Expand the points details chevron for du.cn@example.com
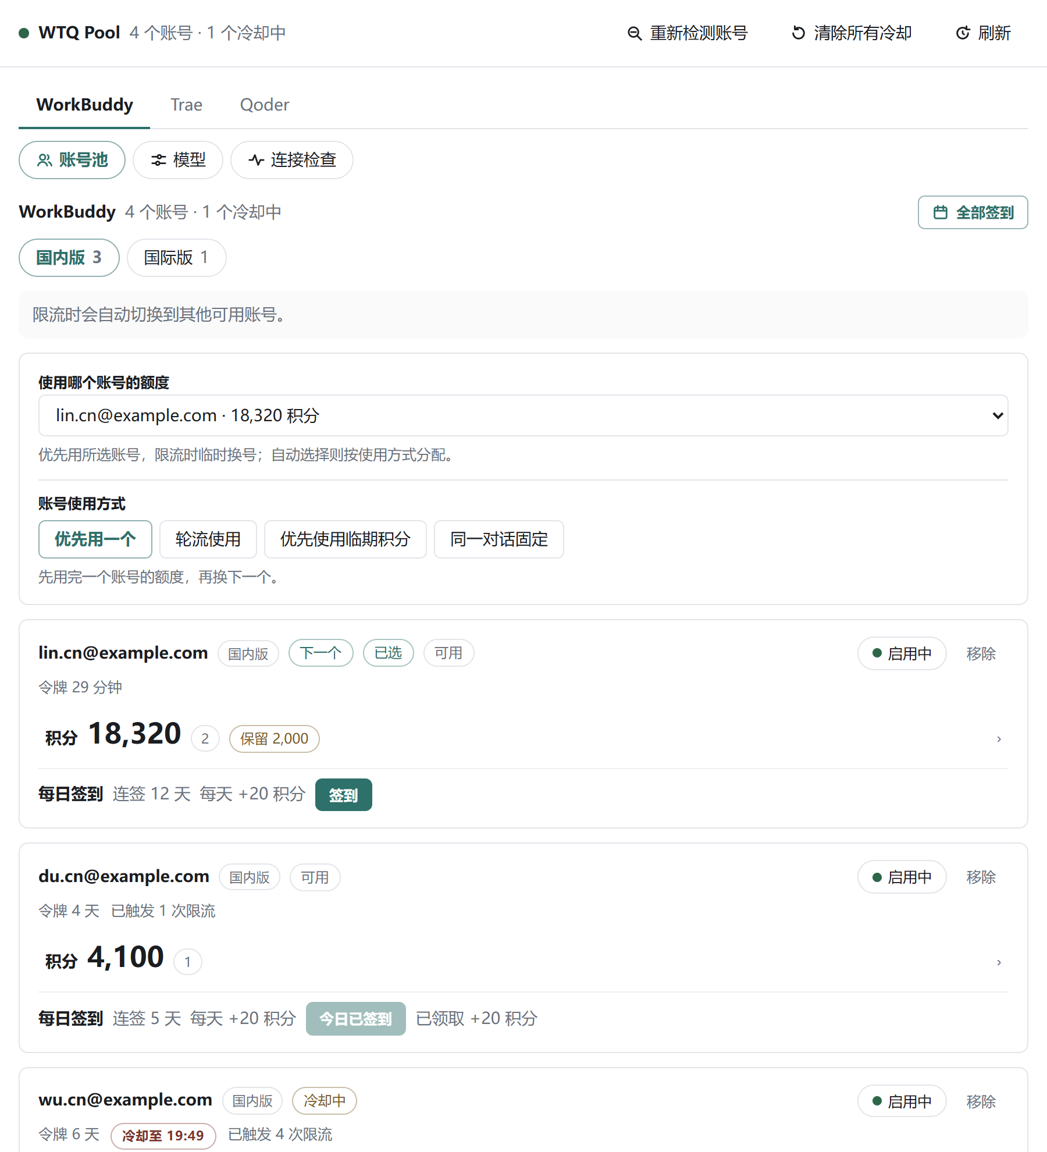Screen dimensions: 1047x1152 999,962
